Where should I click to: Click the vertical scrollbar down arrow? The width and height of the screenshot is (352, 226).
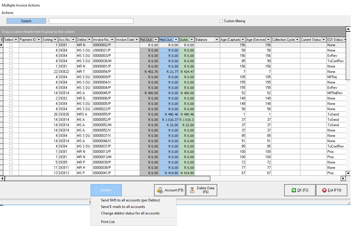click(348, 173)
